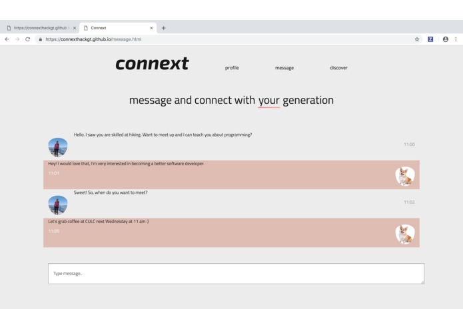
Task: Click the hiker avatar beside 'Sweet! So, when'
Action: point(58,205)
